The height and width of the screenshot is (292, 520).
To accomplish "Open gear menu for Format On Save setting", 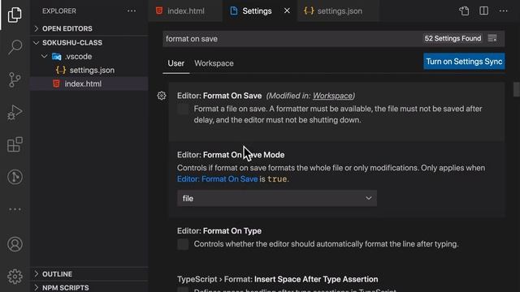I will point(162,96).
